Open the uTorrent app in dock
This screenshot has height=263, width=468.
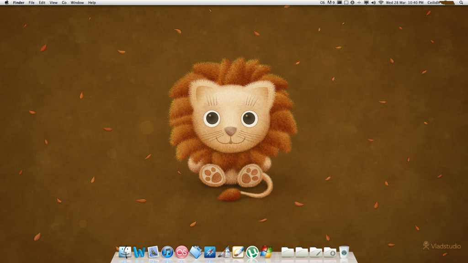pos(252,252)
